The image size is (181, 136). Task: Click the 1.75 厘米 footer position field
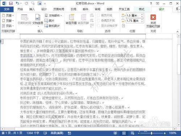pyautogui.click(x=134, y=21)
